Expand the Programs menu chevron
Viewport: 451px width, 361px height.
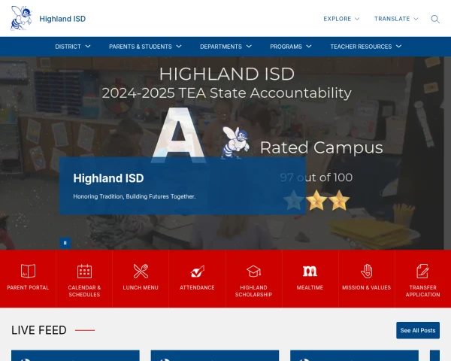click(x=309, y=47)
